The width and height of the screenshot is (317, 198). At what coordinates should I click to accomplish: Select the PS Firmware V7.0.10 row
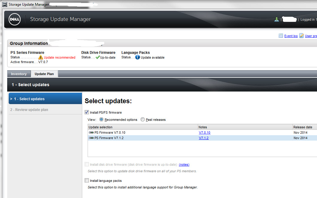(x=202, y=132)
